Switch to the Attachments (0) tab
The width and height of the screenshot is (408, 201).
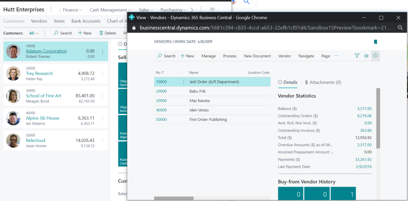tap(323, 82)
